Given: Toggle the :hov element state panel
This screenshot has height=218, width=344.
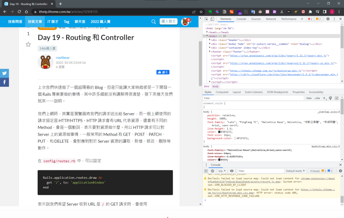Looking at the screenshot, I should coord(309,98).
